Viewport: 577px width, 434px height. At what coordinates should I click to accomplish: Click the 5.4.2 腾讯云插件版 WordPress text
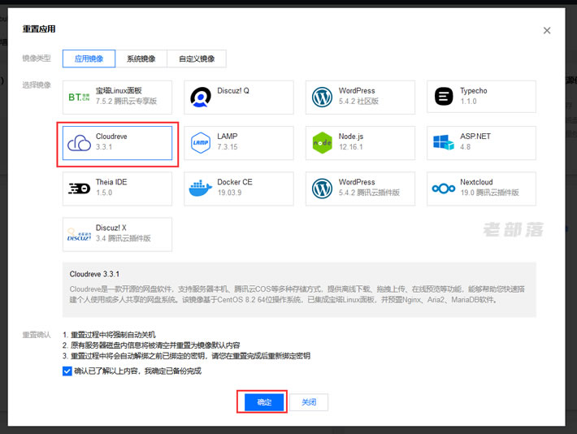point(369,193)
